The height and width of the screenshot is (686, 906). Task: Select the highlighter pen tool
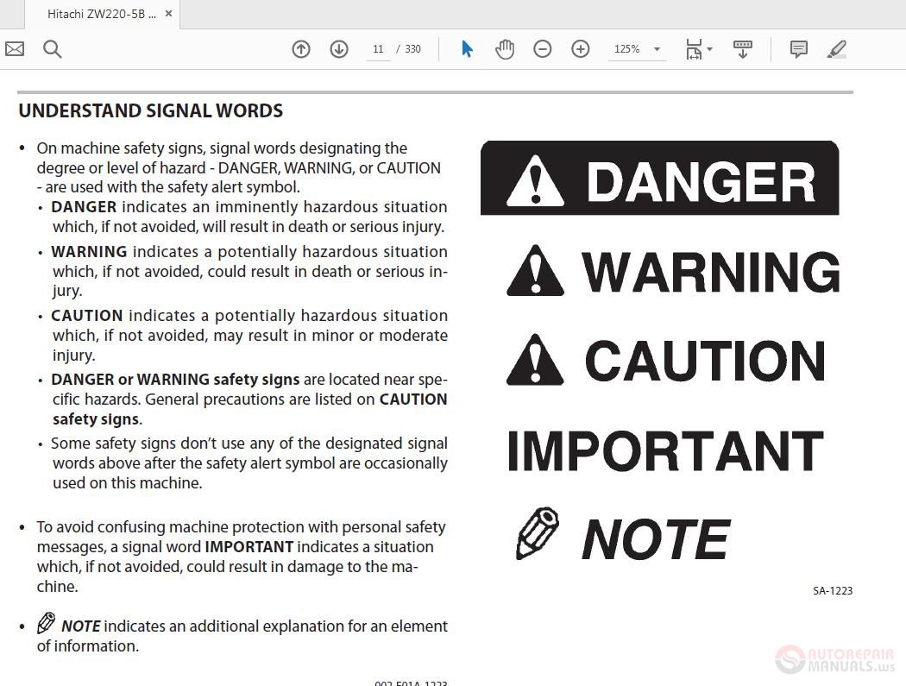pyautogui.click(x=837, y=49)
